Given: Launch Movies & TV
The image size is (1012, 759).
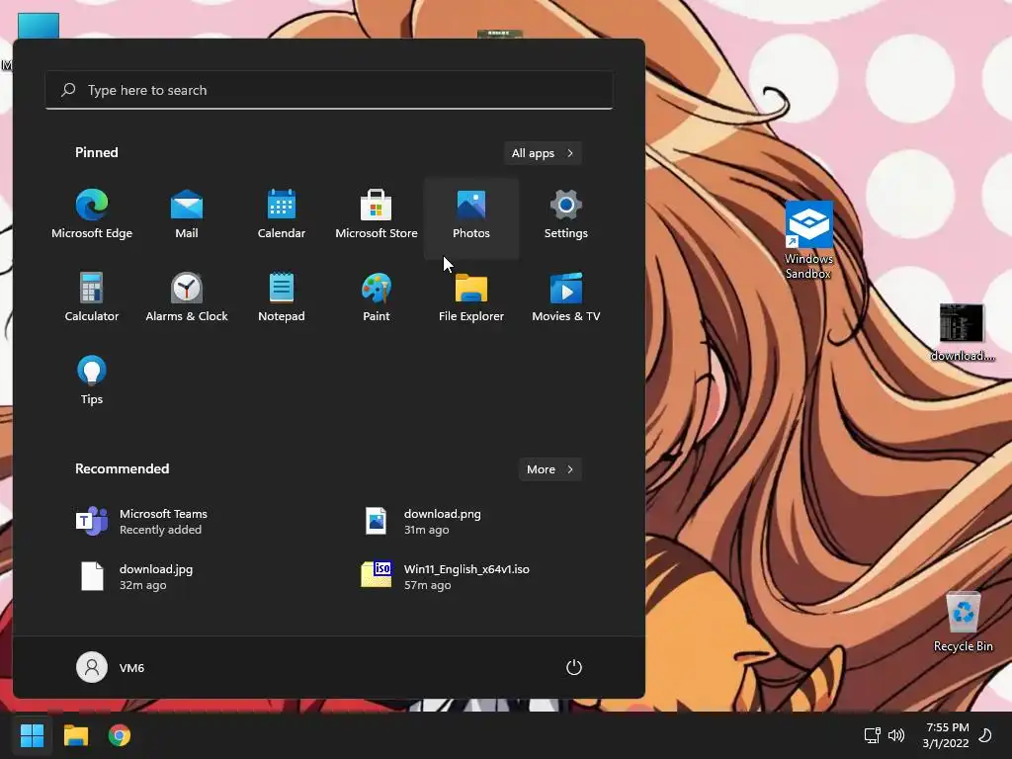Looking at the screenshot, I should tap(566, 298).
